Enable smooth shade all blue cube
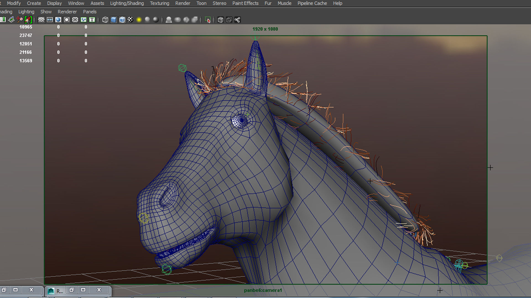 click(x=114, y=20)
